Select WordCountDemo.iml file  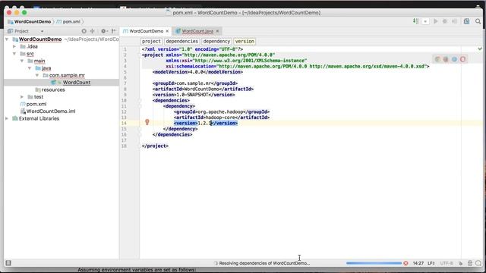51,111
